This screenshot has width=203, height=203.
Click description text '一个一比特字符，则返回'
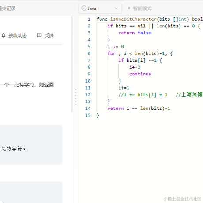(x=27, y=85)
